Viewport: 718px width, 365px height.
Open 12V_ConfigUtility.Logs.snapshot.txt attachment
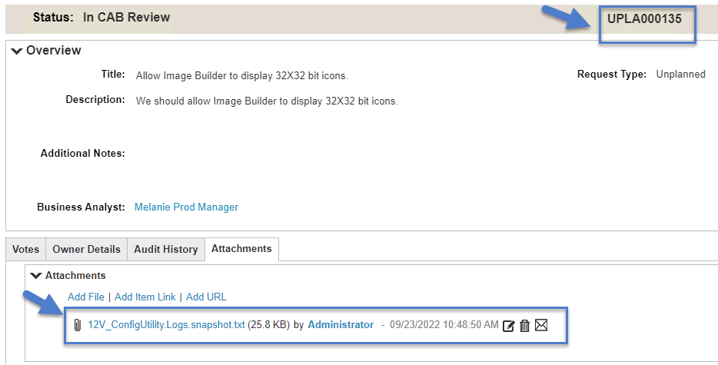pos(166,325)
